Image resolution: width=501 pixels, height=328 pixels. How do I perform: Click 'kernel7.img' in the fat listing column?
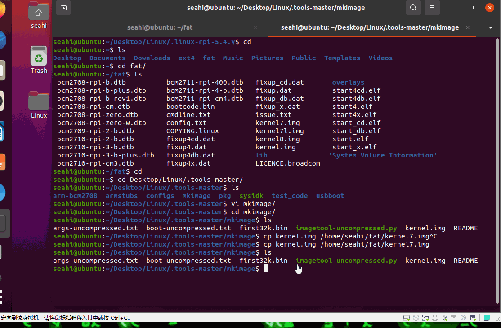[x=277, y=123]
